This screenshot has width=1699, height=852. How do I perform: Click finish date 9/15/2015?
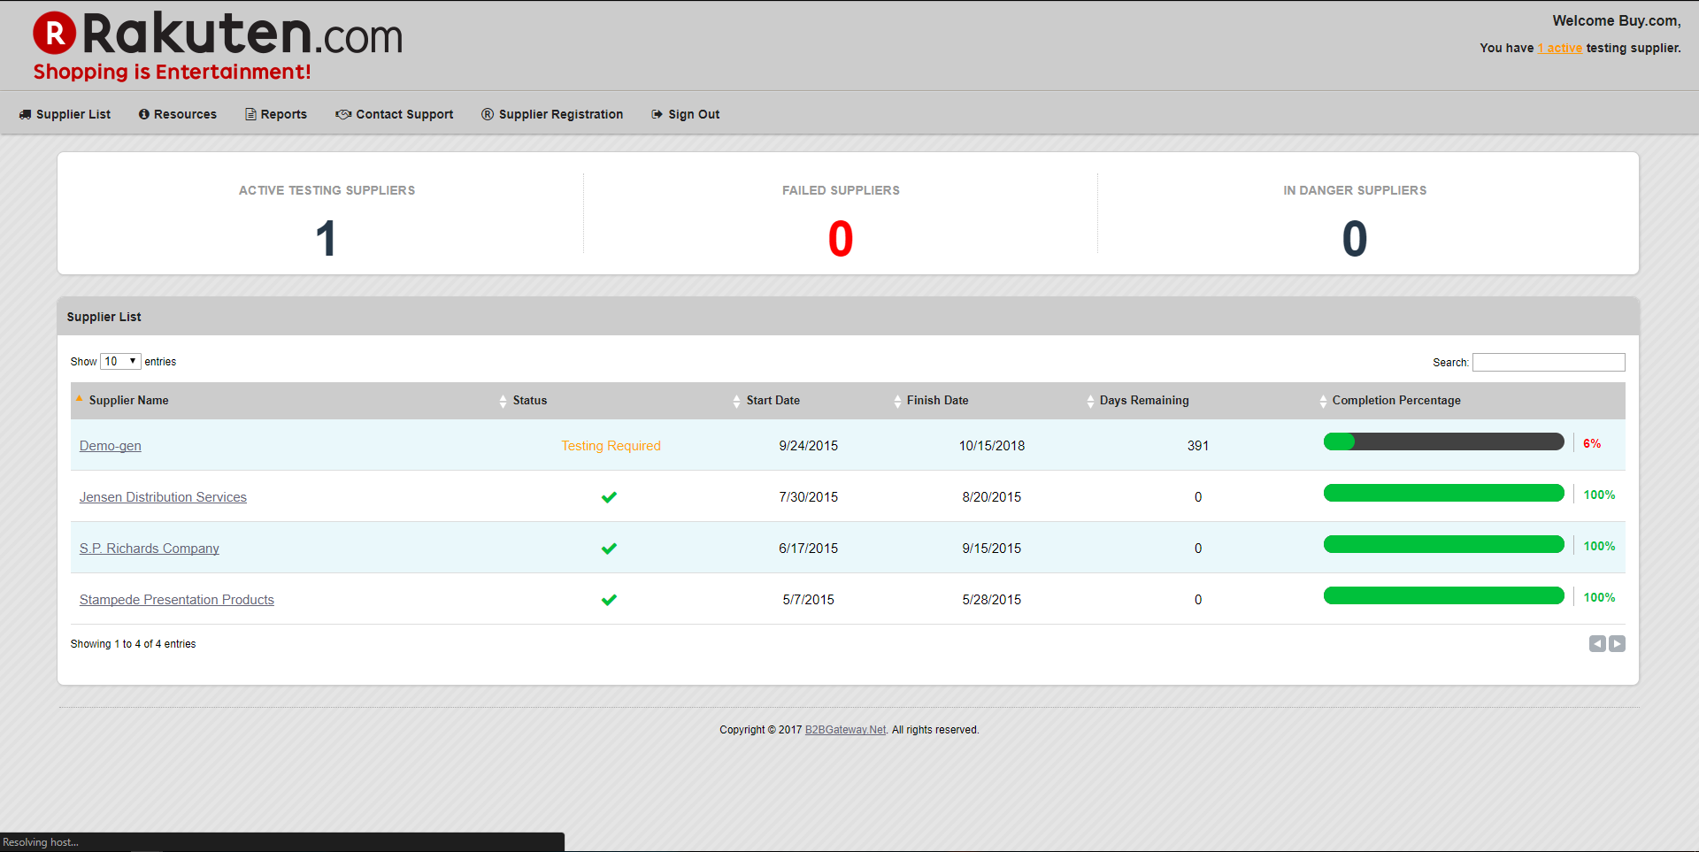coord(992,549)
